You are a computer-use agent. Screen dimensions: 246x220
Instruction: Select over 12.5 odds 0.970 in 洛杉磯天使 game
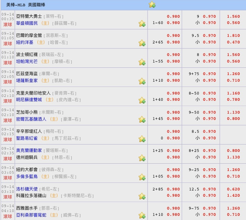209,189
